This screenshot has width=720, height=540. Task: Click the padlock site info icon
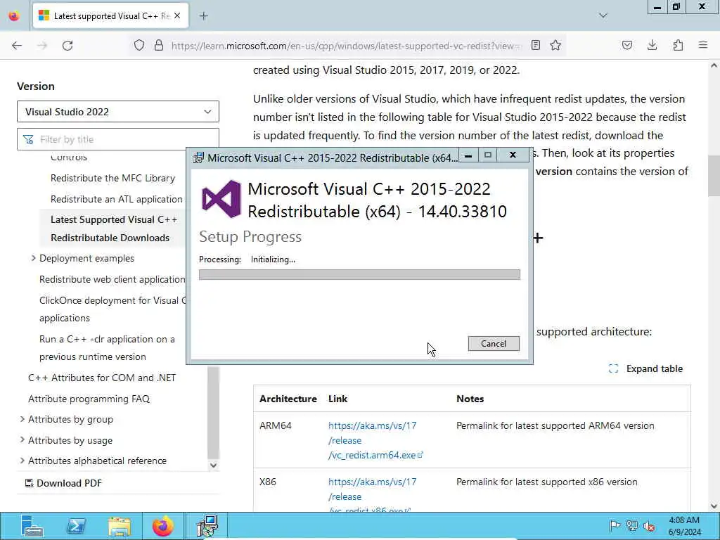(x=159, y=45)
